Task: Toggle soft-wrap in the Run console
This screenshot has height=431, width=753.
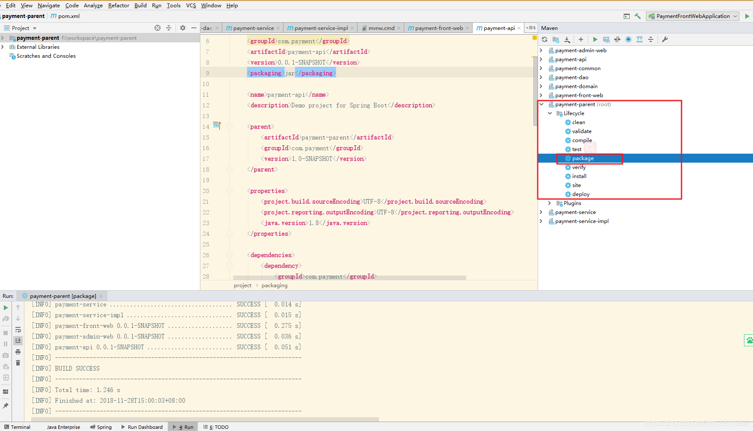Action: [18, 330]
